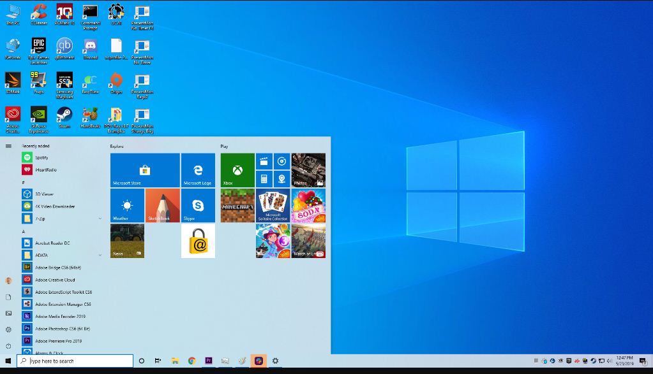Click the 'A' letter header in app list
The height and width of the screenshot is (374, 653).
coord(24,231)
